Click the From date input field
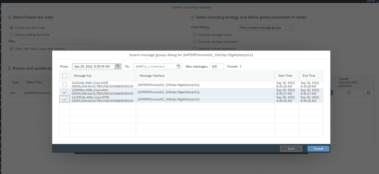The height and width of the screenshot is (174, 379). pyautogui.click(x=94, y=66)
